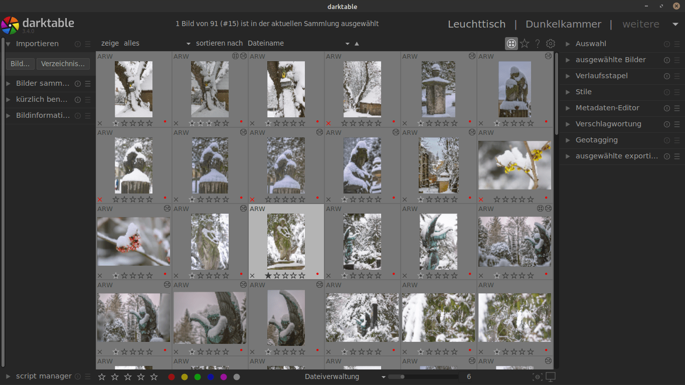The width and height of the screenshot is (685, 385).
Task: Open presets menu of script manager module
Action: pos(88,376)
